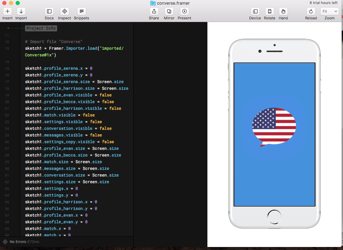The height and width of the screenshot is (250, 343).
Task: Click the line 'sketch1.match.x = 0'
Action: 48,229
